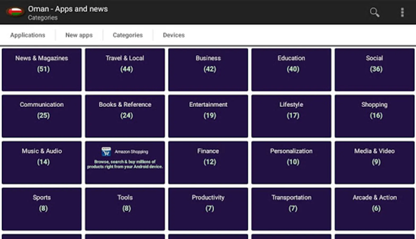Open the Finance category tile
Screen dimensions: 416x239
[208, 163]
